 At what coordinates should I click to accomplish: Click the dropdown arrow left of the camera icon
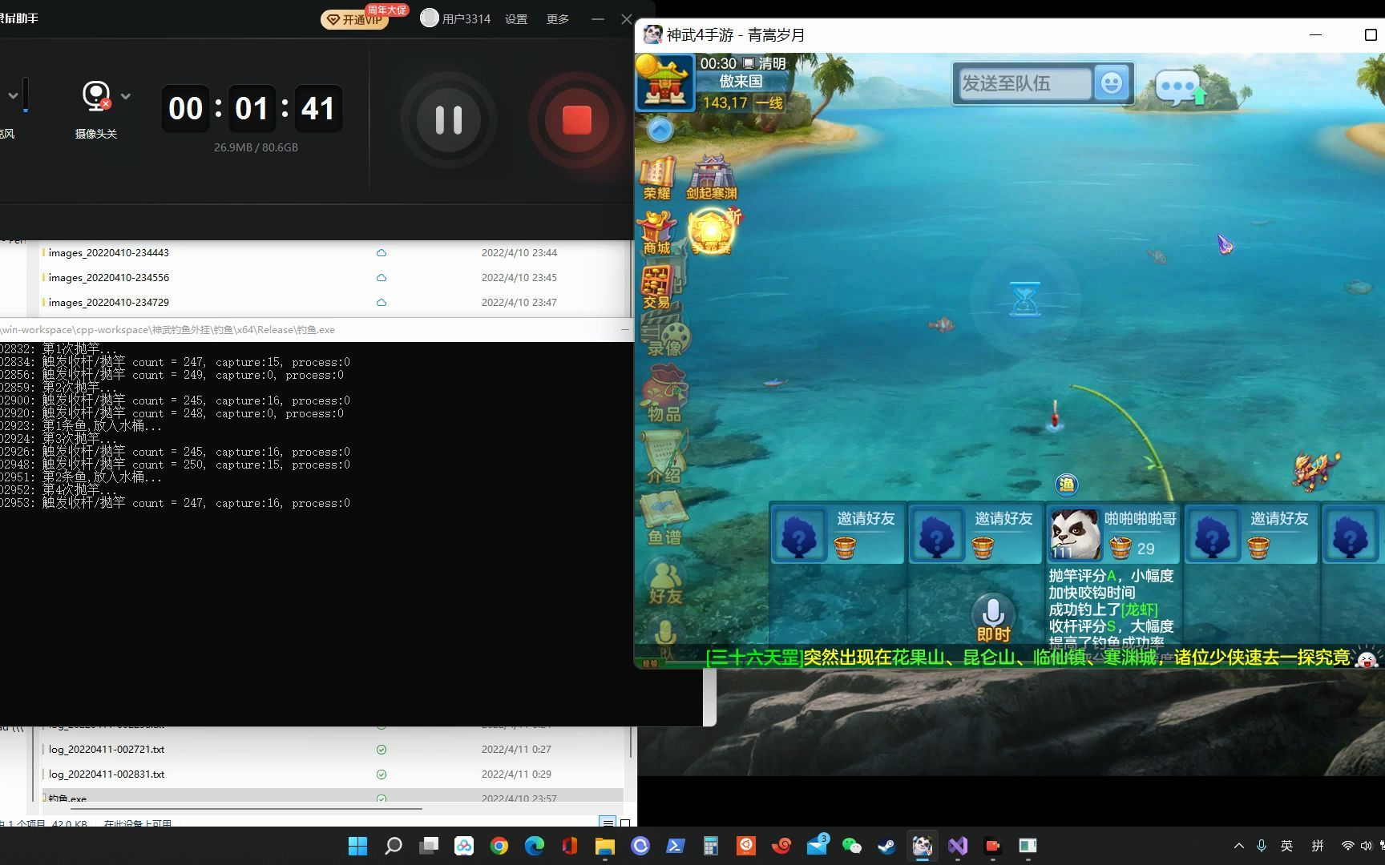pyautogui.click(x=13, y=95)
